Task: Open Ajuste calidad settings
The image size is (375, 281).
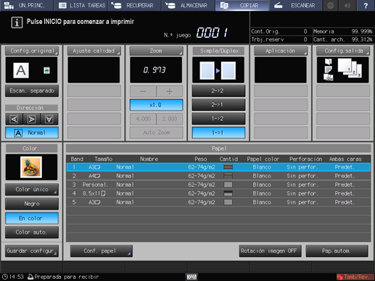Action: [94, 51]
